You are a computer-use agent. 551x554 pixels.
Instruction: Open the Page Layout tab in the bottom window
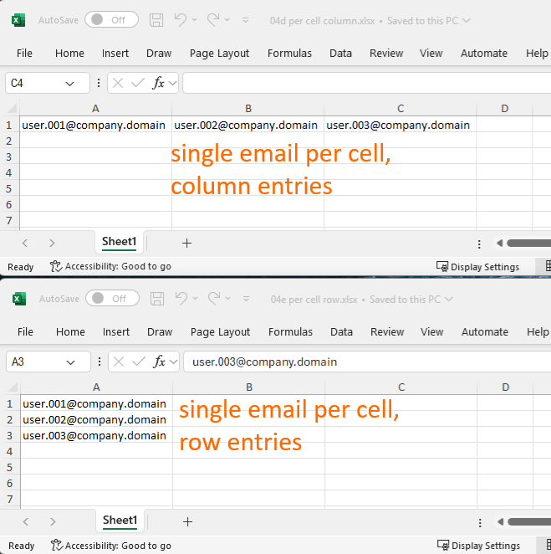click(x=220, y=331)
